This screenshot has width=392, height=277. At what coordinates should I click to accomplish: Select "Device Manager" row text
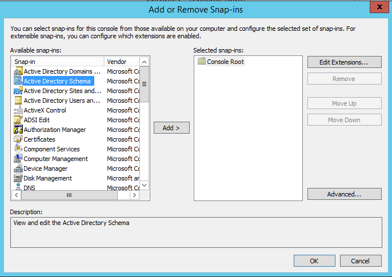(45, 168)
